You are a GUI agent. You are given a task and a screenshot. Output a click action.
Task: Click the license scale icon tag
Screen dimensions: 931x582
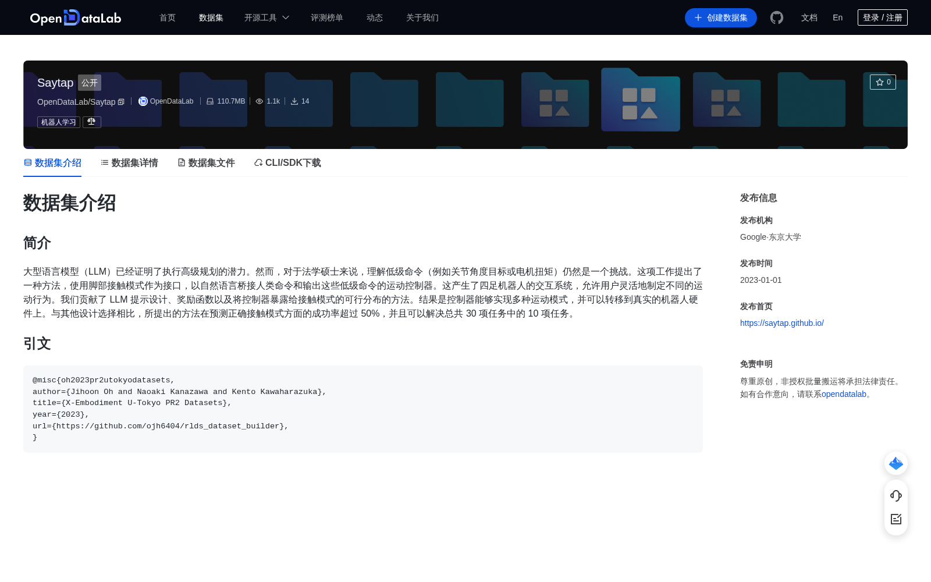pos(92,122)
